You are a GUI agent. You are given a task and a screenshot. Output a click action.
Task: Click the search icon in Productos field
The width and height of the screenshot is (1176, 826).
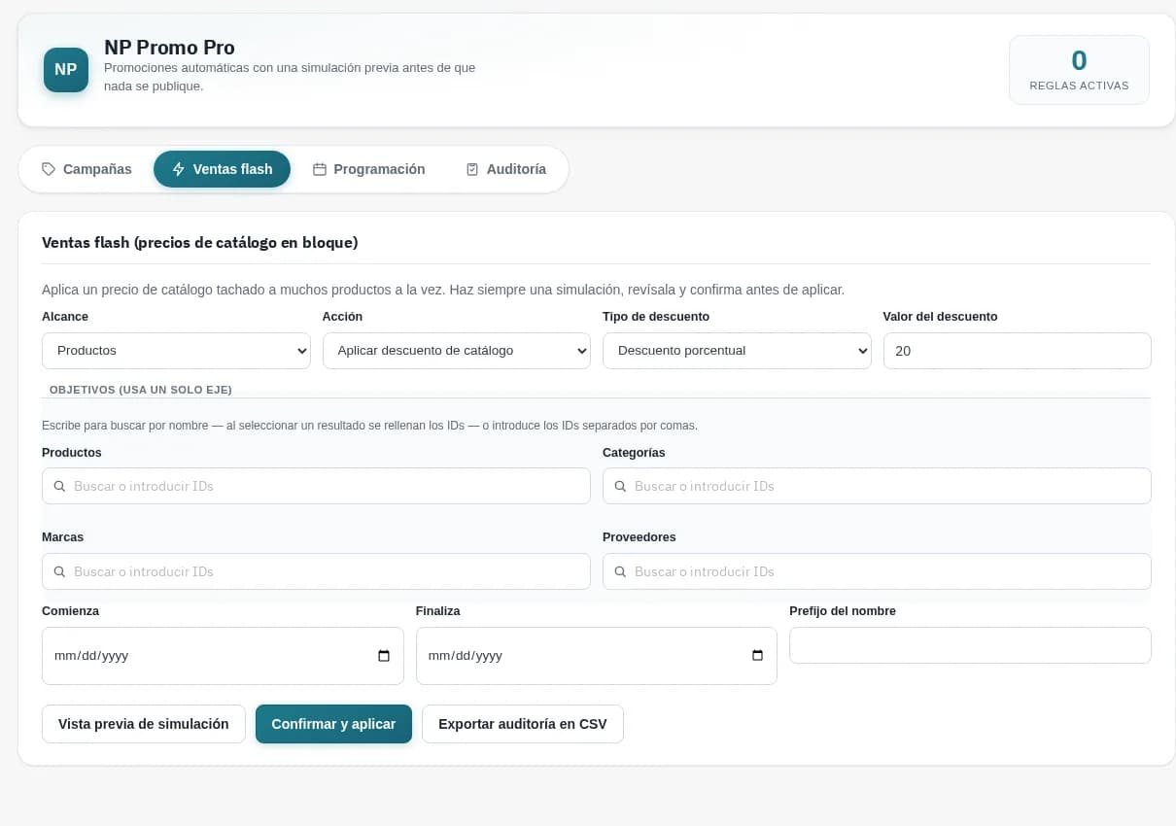(60, 486)
